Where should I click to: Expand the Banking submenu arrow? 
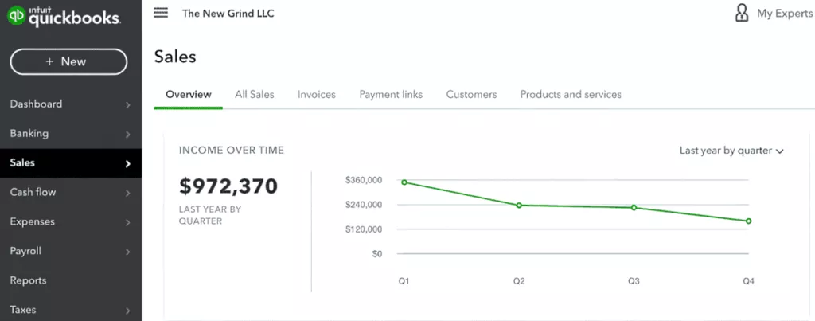(x=127, y=135)
